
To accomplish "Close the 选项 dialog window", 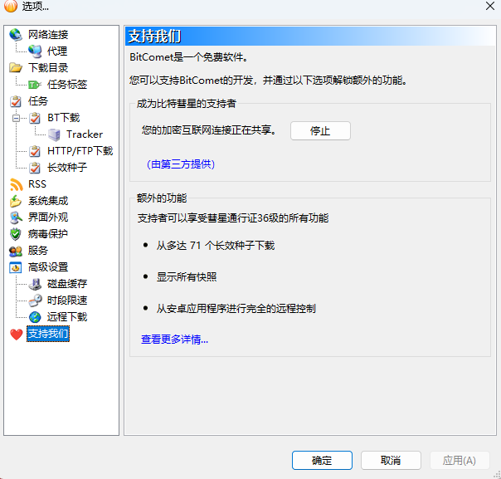I will (490, 6).
